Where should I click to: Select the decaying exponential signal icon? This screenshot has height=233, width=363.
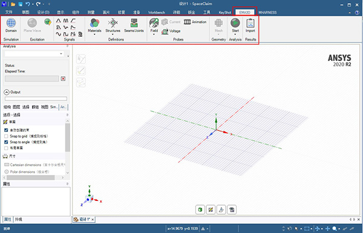(73, 27)
